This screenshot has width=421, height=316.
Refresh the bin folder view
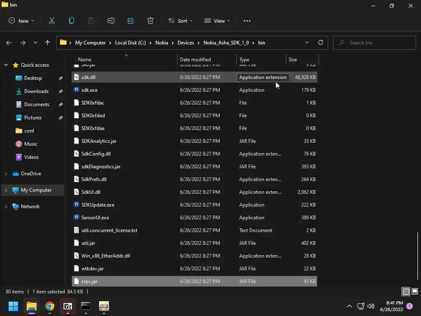[321, 42]
